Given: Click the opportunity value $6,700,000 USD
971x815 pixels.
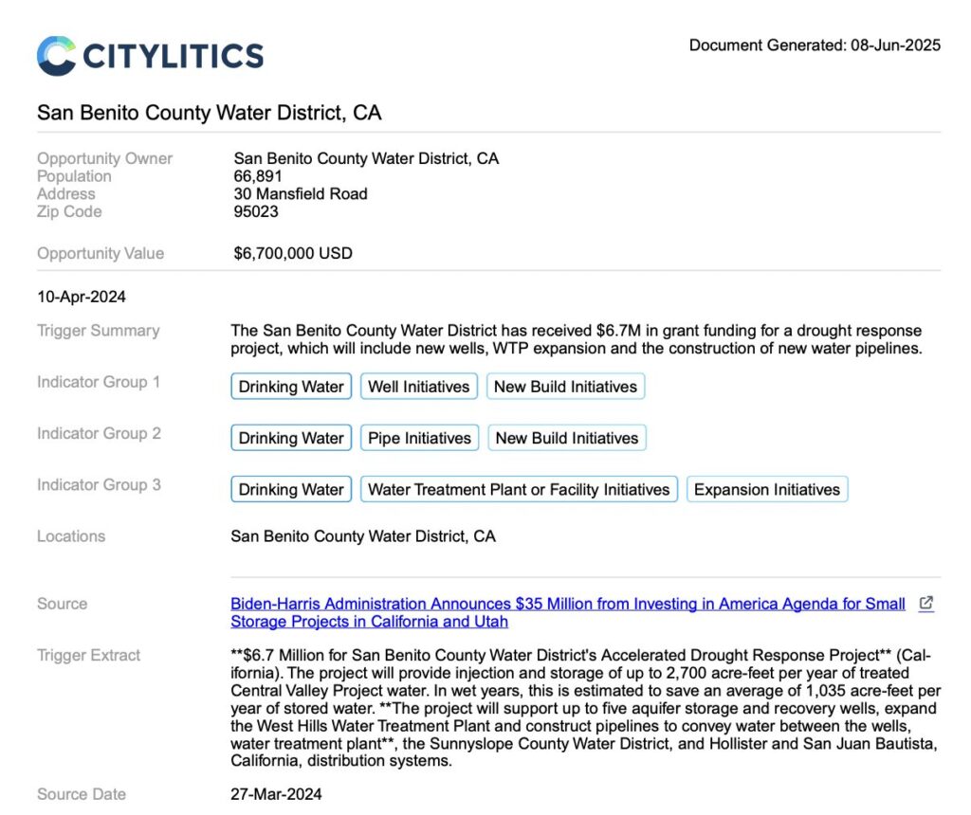Looking at the screenshot, I should (293, 253).
